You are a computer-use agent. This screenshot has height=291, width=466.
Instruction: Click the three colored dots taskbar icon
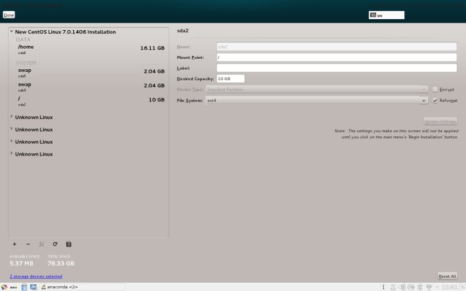pyautogui.click(x=14, y=287)
